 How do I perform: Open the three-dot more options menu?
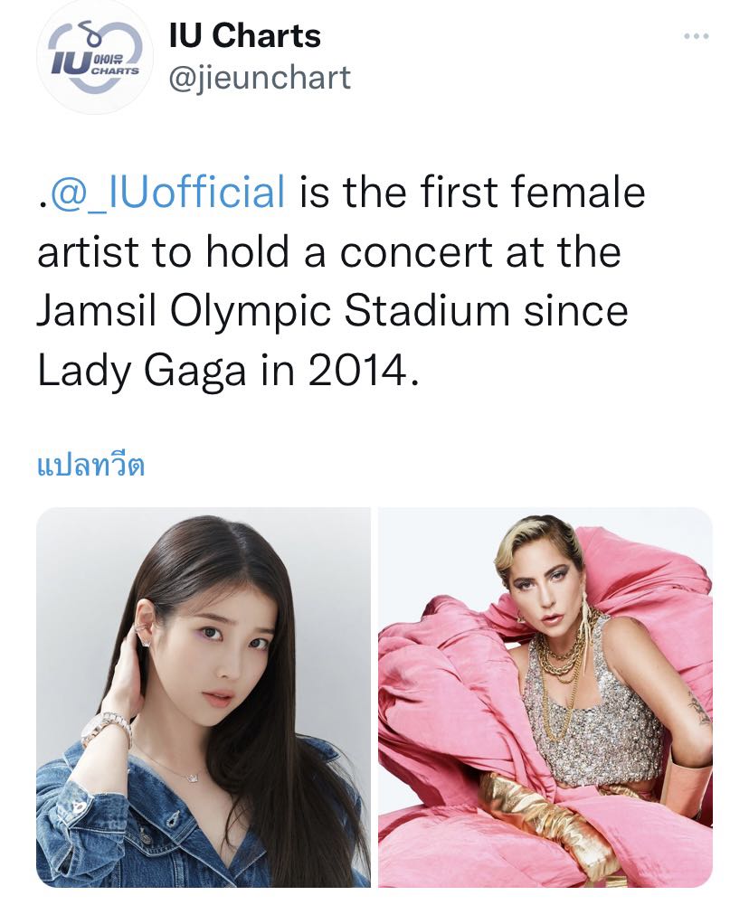(696, 36)
